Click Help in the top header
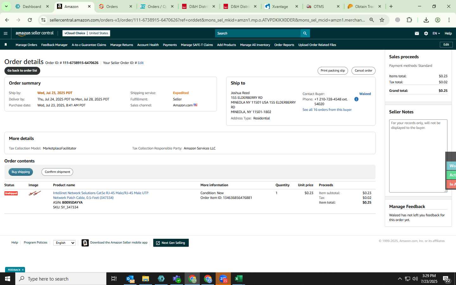Viewport: 456px width, 285px height. pos(448,33)
